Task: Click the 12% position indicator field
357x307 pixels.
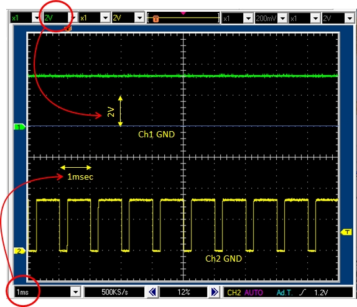Action: (x=183, y=292)
